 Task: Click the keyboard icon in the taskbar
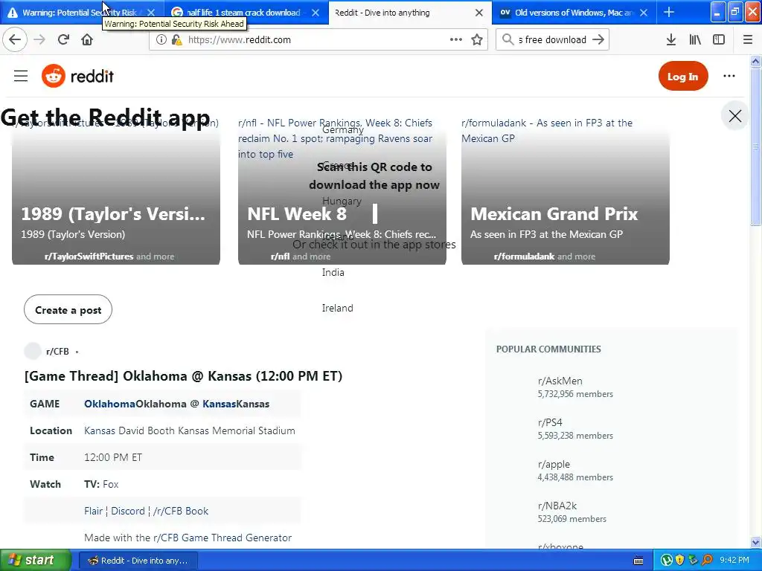coord(638,561)
